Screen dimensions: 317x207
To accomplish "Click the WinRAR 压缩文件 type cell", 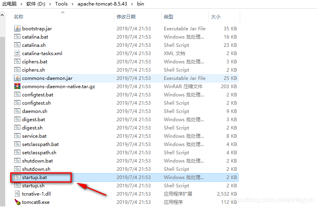I will [x=183, y=87].
